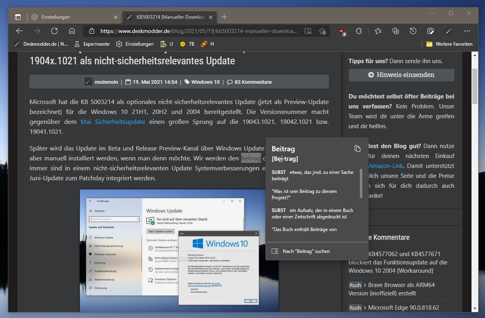Copy the Beitrag definition with copy icon
The height and width of the screenshot is (318, 485).
coord(357,148)
